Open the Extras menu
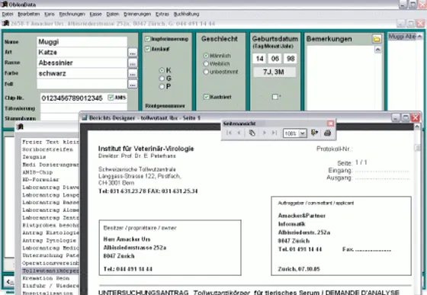 click(162, 14)
